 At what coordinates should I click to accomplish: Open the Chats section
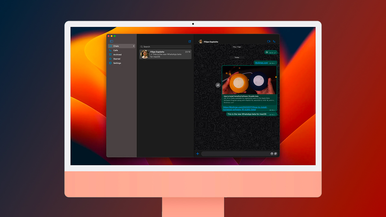click(122, 46)
